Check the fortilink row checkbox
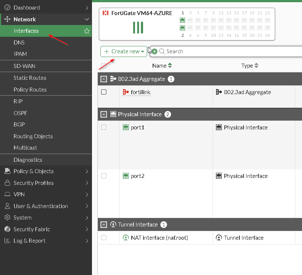 coord(104,92)
